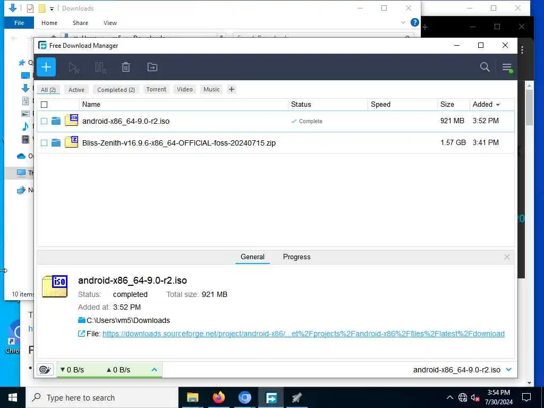The width and height of the screenshot is (544, 408).
Task: Click the iso file icon in android row
Action: (72, 121)
